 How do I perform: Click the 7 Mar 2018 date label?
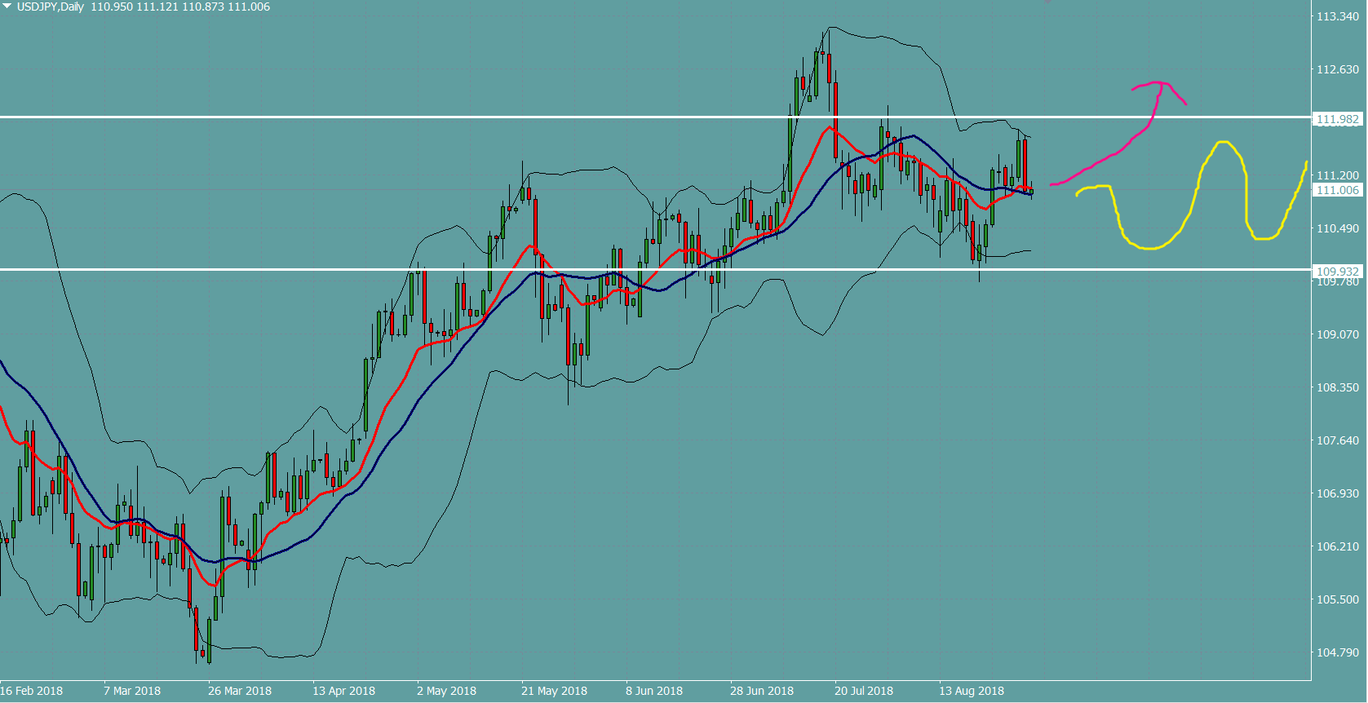tap(132, 691)
